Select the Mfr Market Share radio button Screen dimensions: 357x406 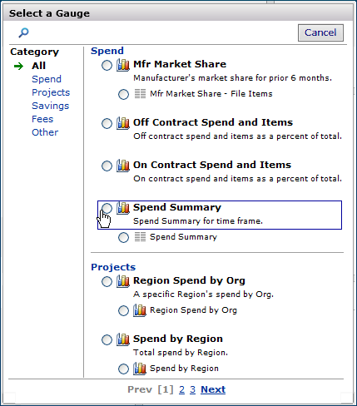[x=107, y=66]
